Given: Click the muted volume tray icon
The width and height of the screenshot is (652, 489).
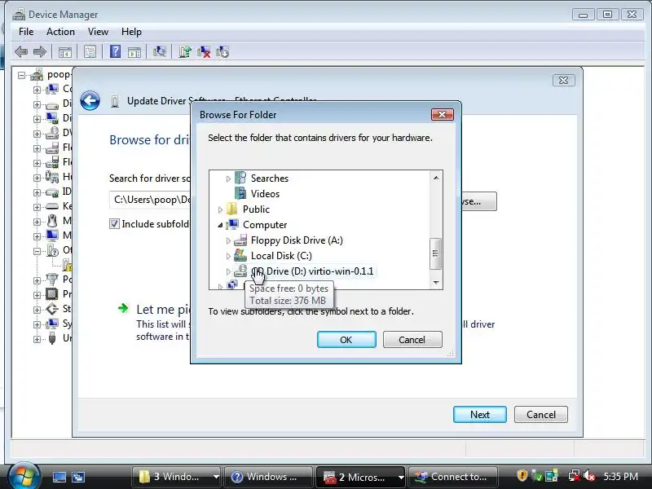Looking at the screenshot, I should pyautogui.click(x=588, y=476).
